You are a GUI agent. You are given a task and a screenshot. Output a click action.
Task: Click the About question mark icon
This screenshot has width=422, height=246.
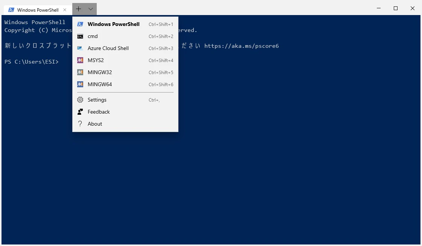pyautogui.click(x=80, y=124)
